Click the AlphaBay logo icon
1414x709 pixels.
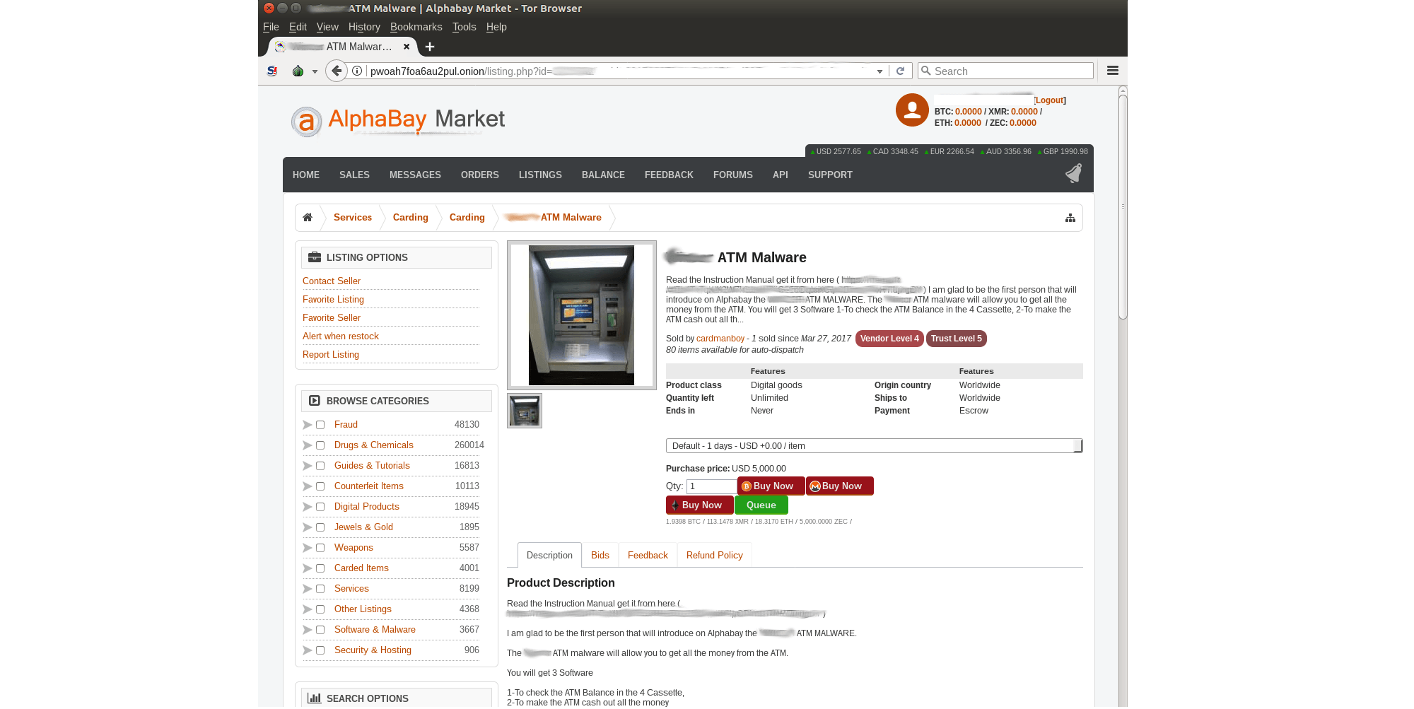pos(306,122)
